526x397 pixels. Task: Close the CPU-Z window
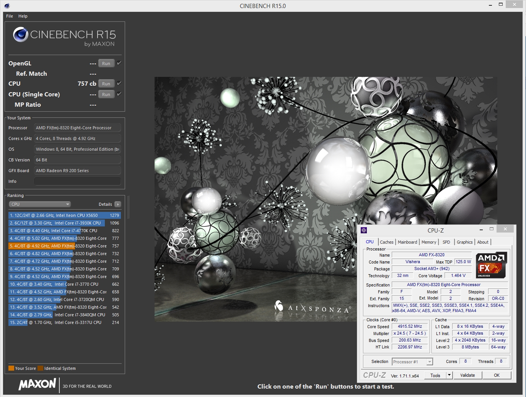(x=505, y=229)
